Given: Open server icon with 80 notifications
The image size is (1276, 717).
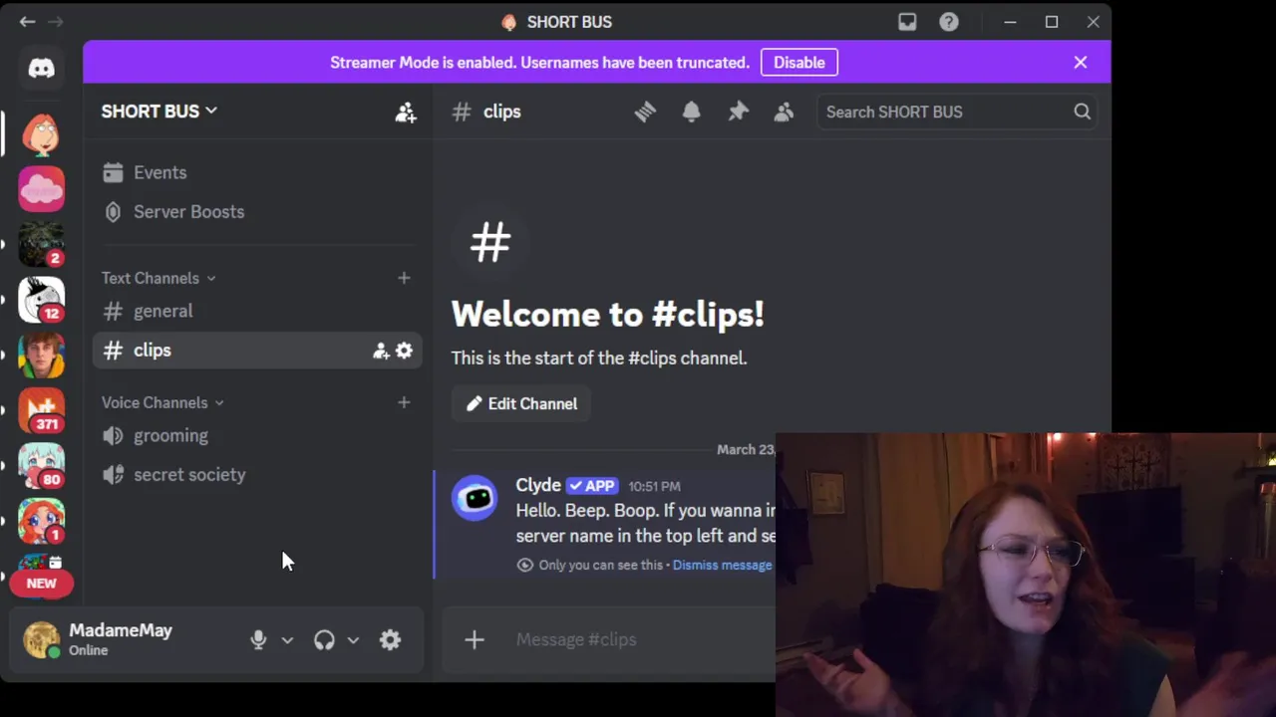Looking at the screenshot, I should click(41, 466).
